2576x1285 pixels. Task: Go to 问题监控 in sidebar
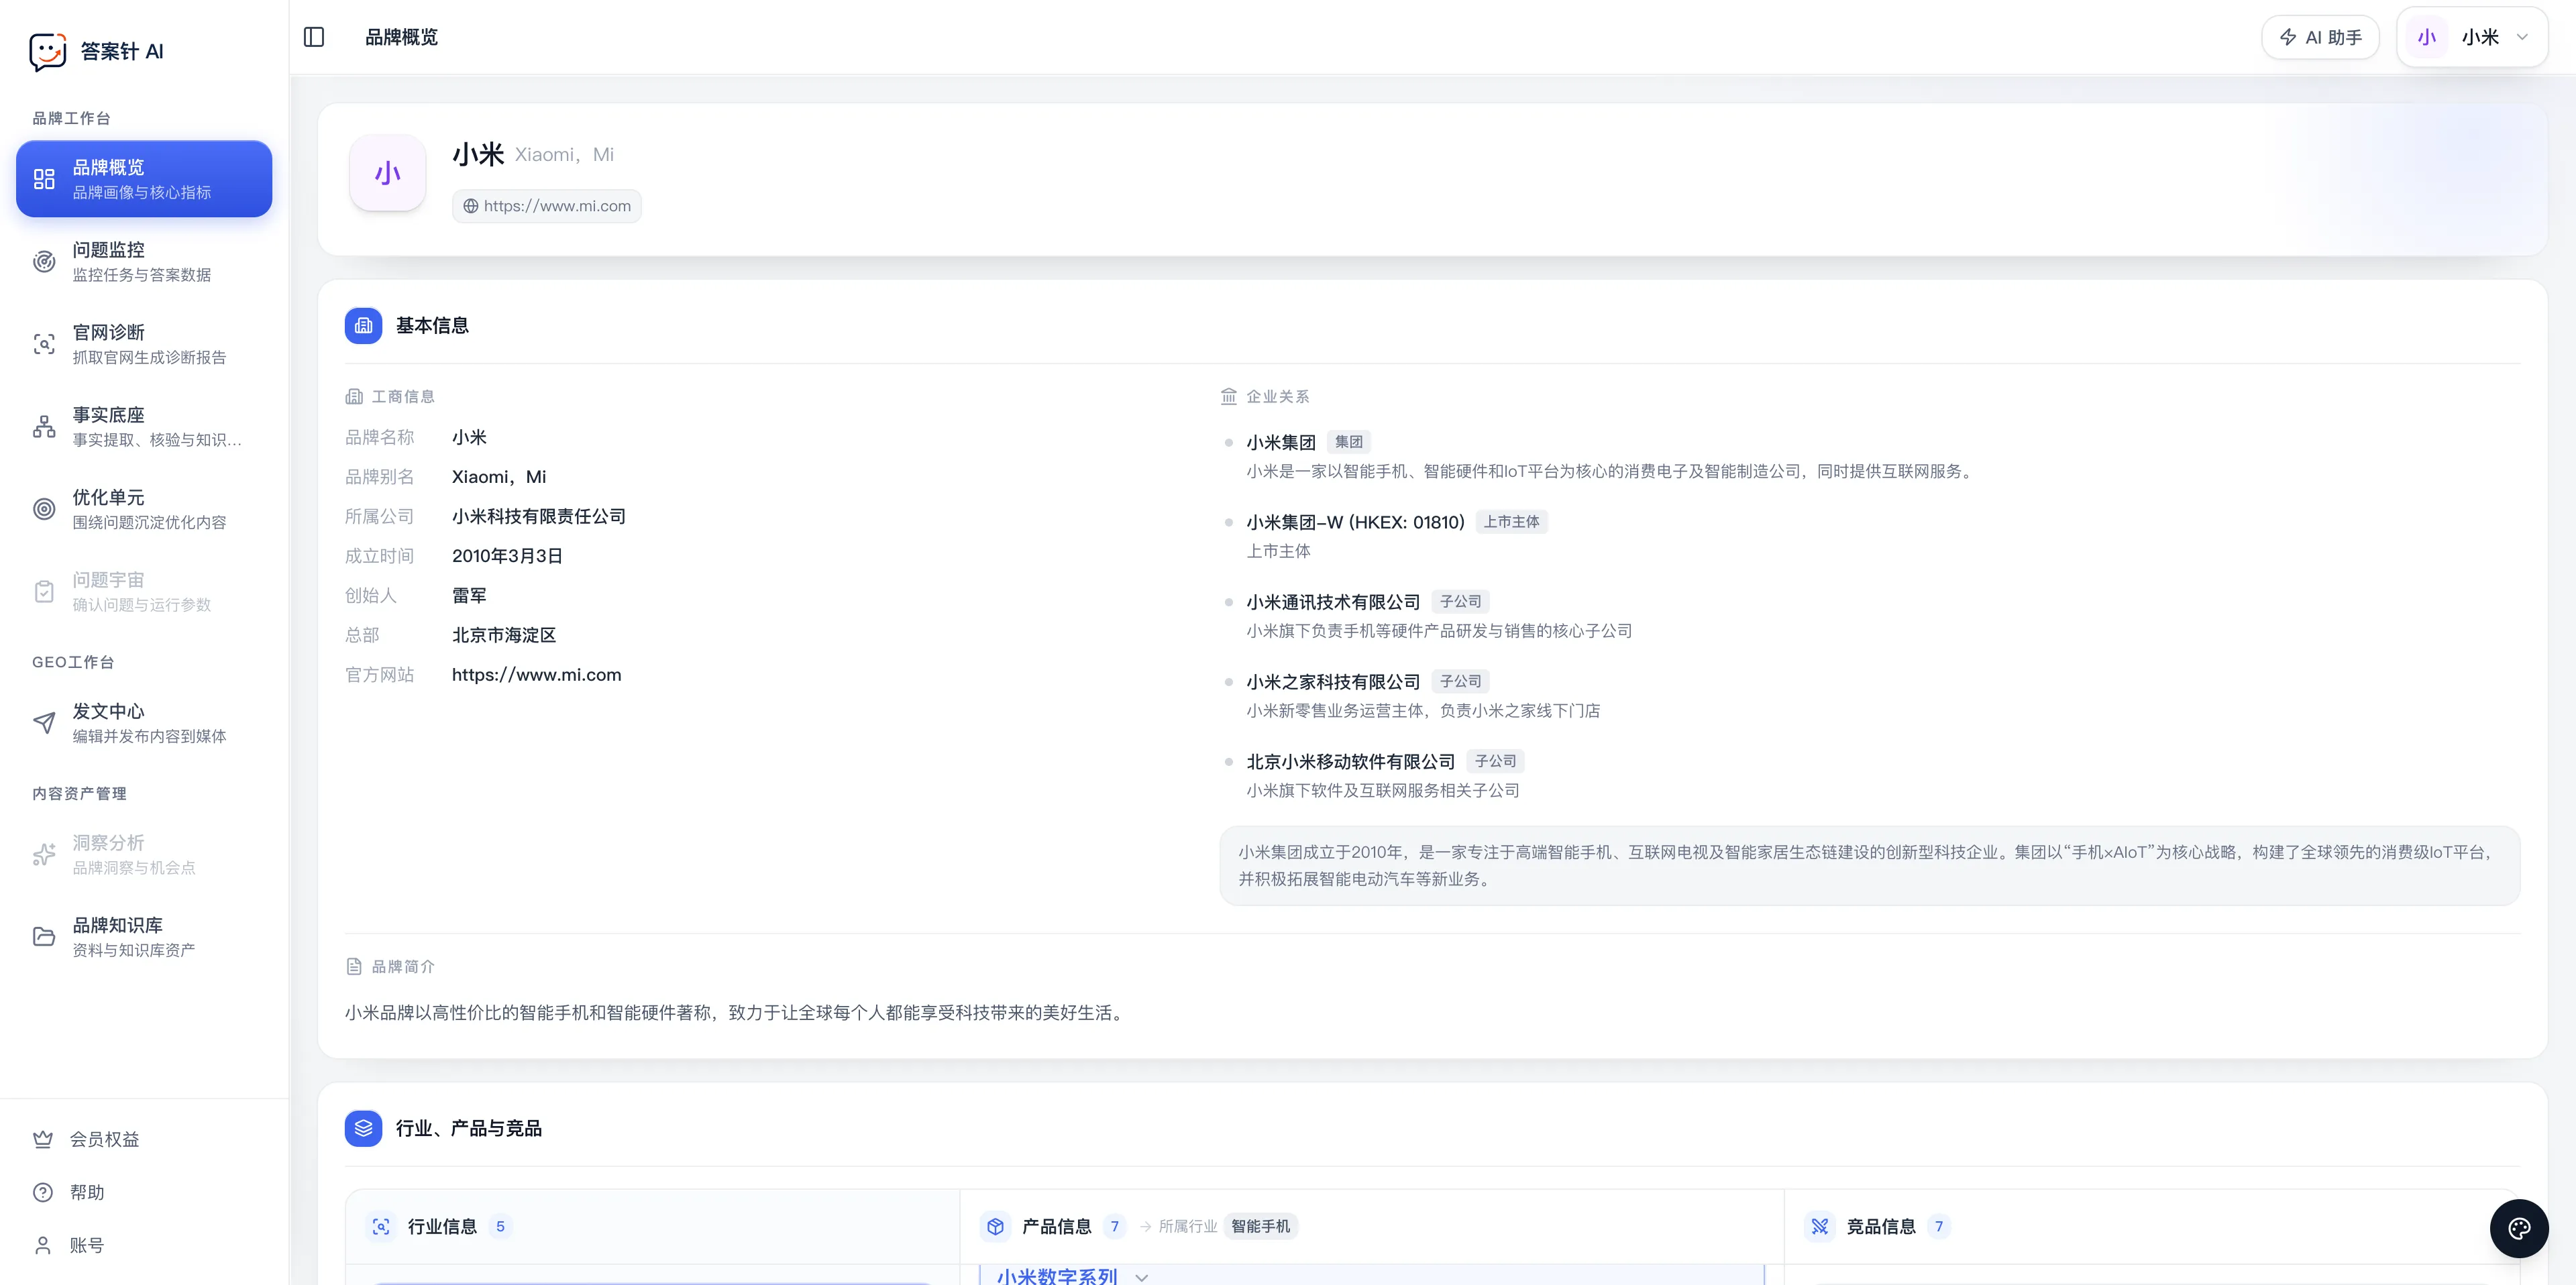point(144,261)
